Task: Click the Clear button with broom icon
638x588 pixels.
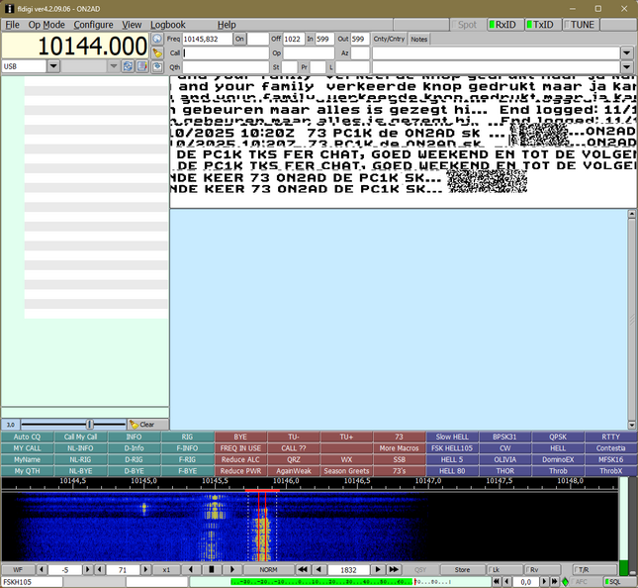Action: point(141,424)
